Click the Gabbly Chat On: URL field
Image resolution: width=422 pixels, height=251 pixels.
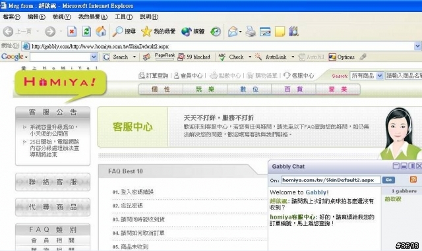click(x=331, y=180)
